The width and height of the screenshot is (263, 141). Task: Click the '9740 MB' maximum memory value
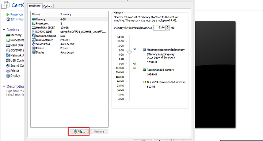click(152, 62)
